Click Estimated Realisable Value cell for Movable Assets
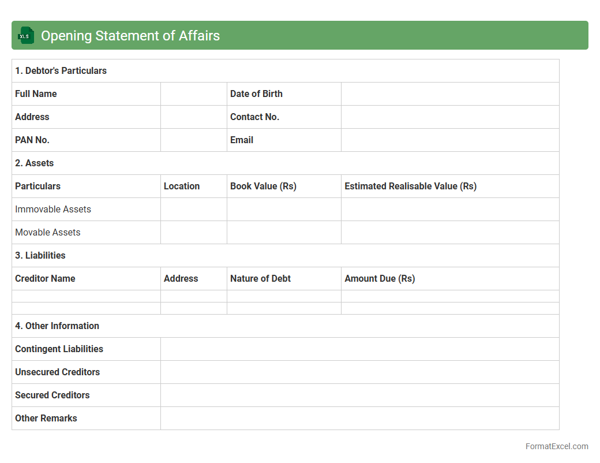This screenshot has height=463, width=600. pyautogui.click(x=449, y=232)
